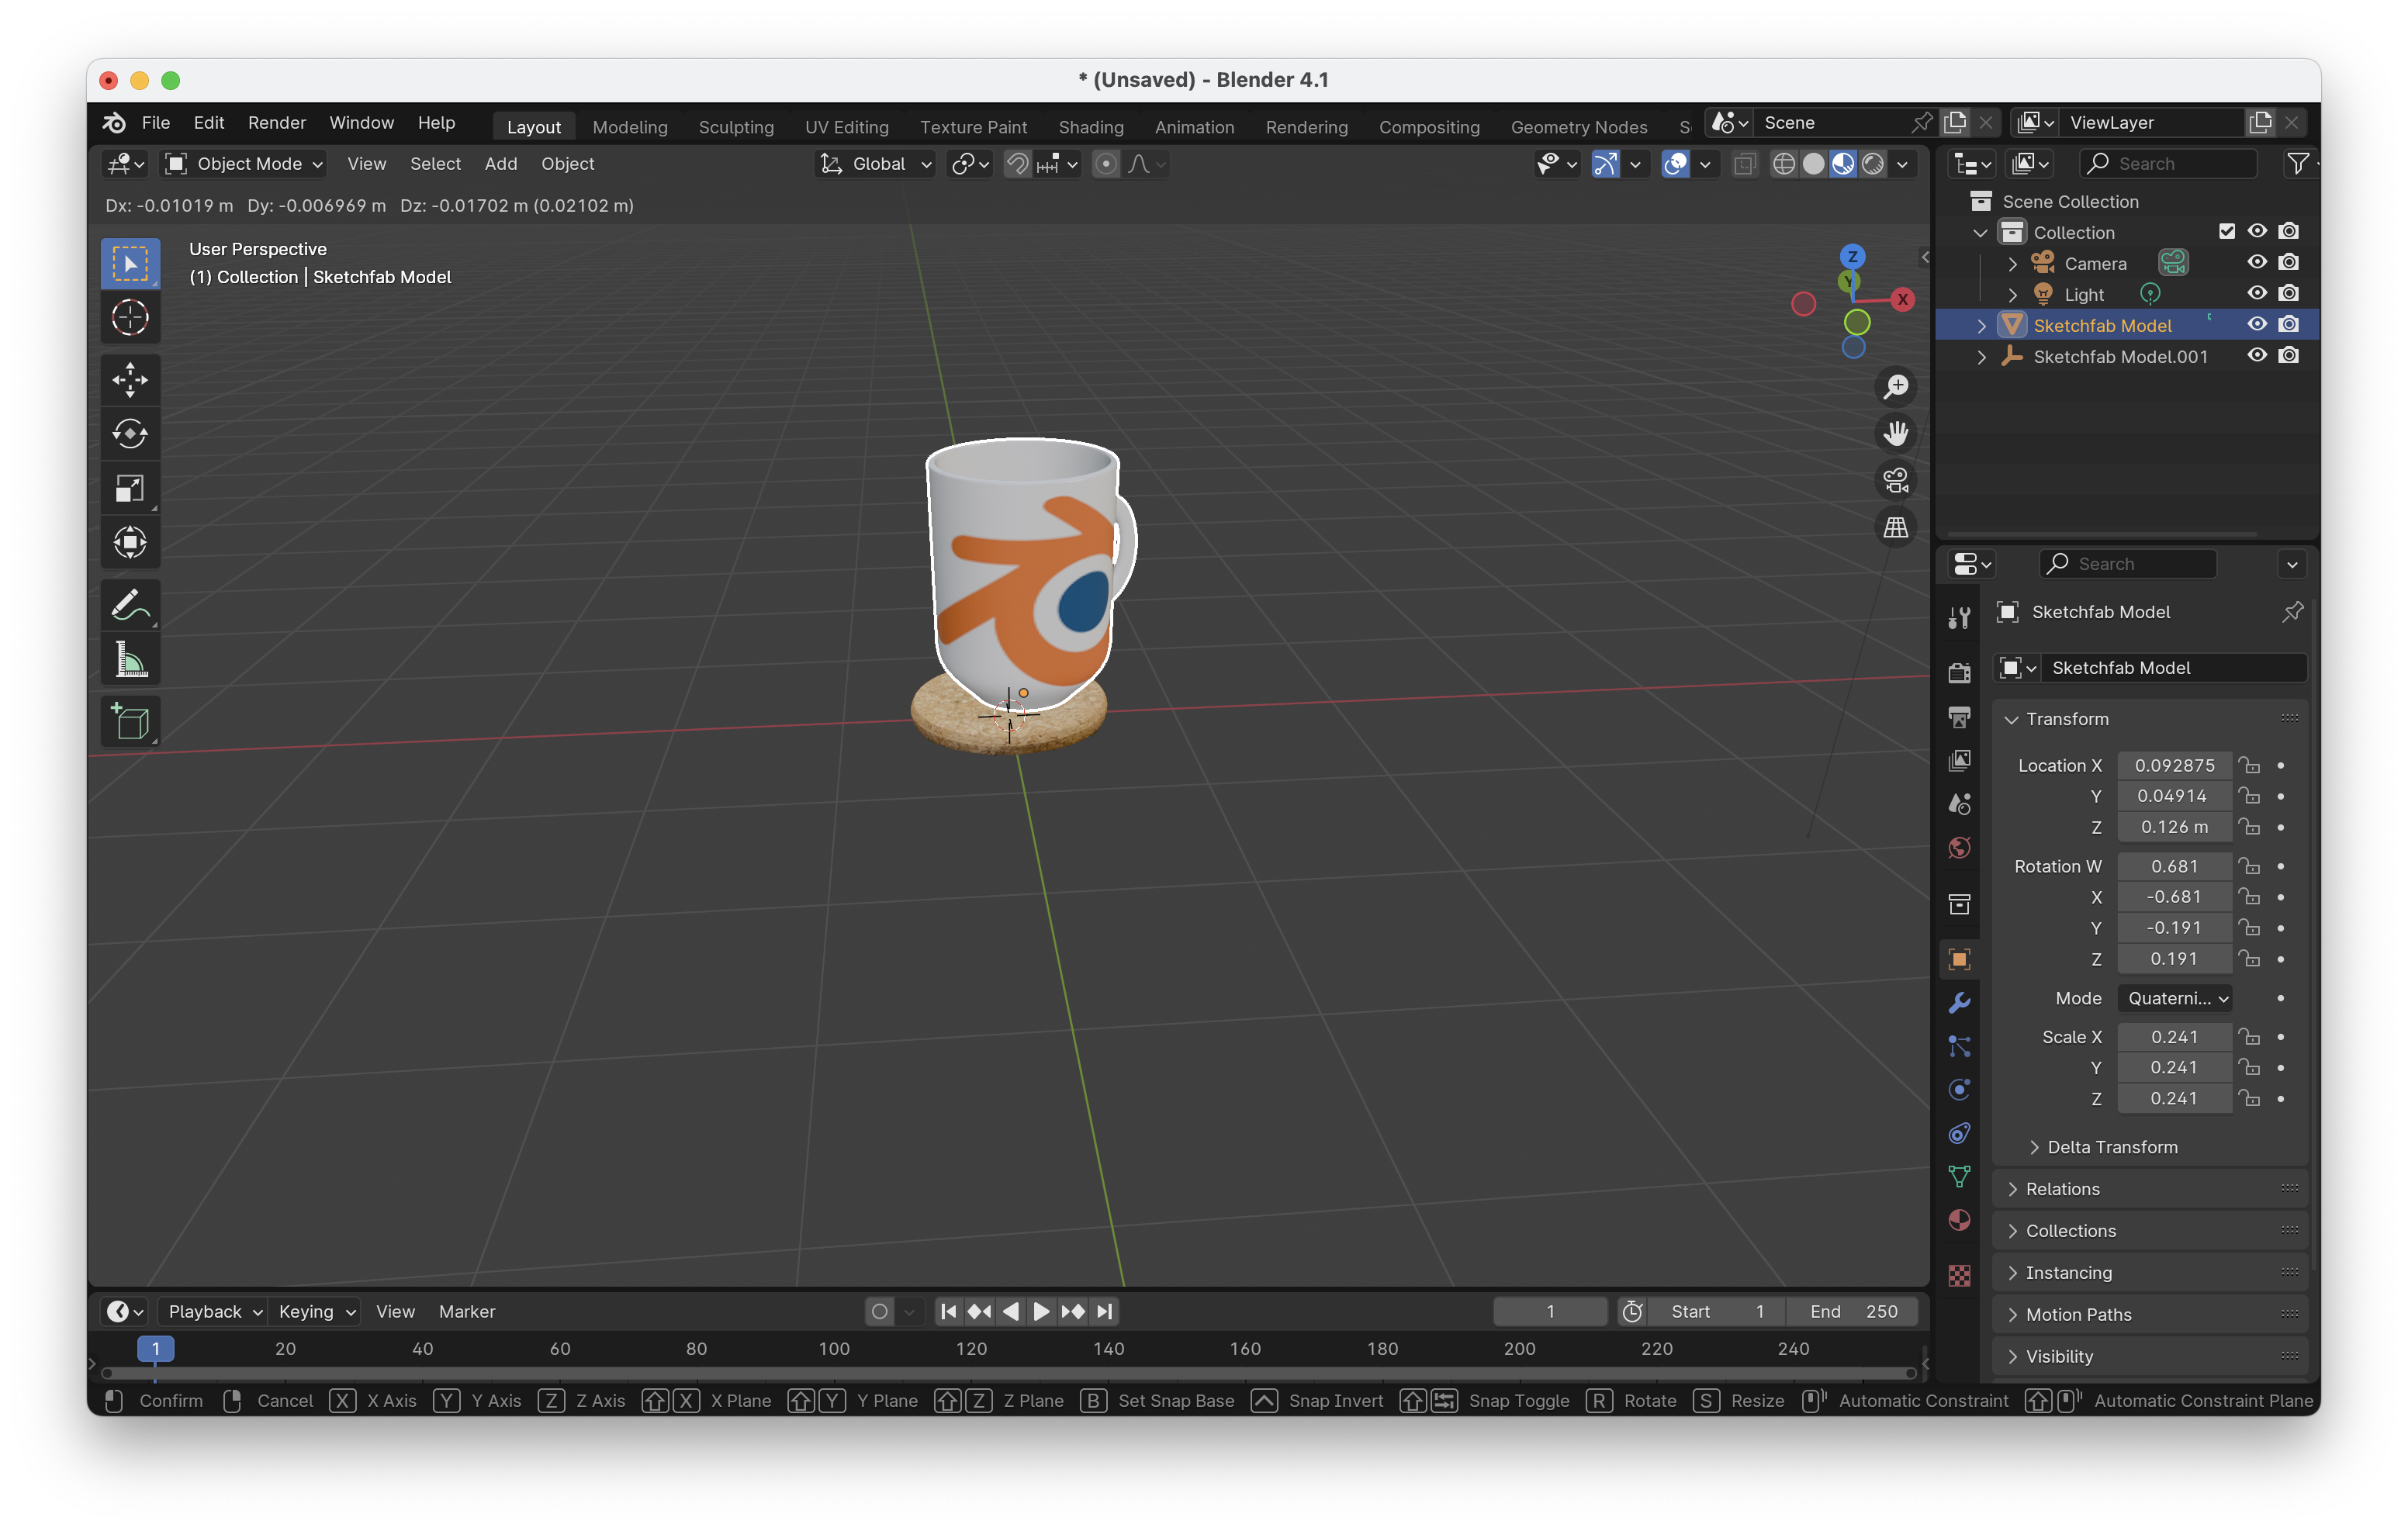Click the Location X value field
Screen dimensions: 2408x1531
coord(2174,765)
